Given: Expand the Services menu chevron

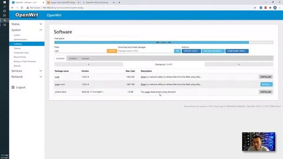Looking at the screenshot, I should [41, 71].
